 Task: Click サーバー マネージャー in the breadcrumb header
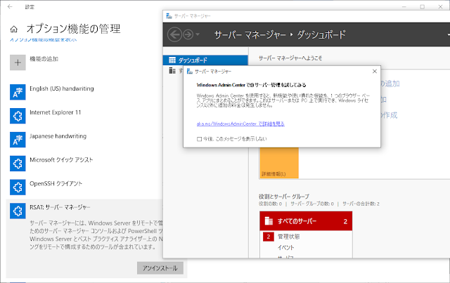(250, 34)
